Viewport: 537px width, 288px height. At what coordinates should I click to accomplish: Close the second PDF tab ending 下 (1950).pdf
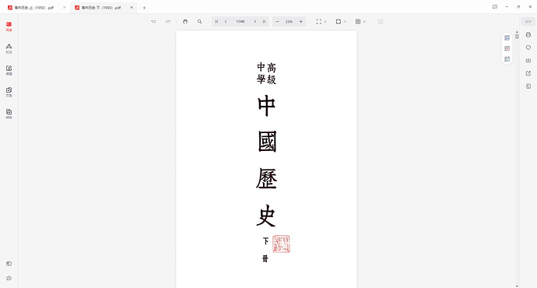tap(132, 8)
